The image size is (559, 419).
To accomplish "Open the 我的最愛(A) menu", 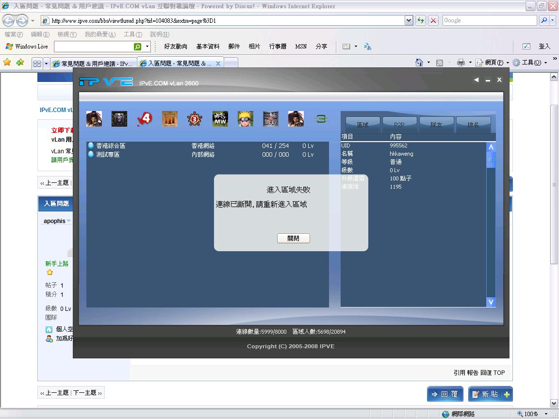I will [x=100, y=34].
